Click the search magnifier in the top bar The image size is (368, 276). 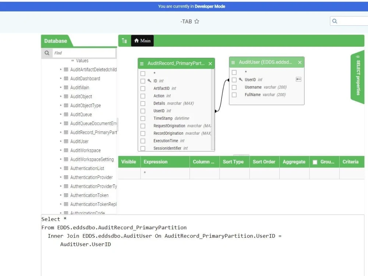(x=335, y=21)
